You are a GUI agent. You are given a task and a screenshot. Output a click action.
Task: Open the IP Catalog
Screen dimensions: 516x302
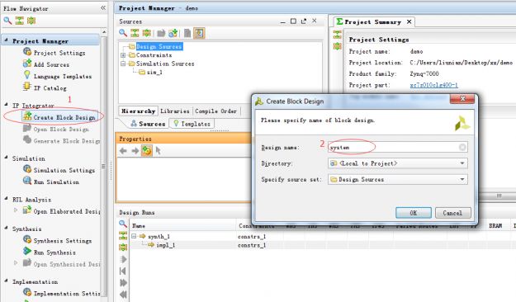(50, 88)
